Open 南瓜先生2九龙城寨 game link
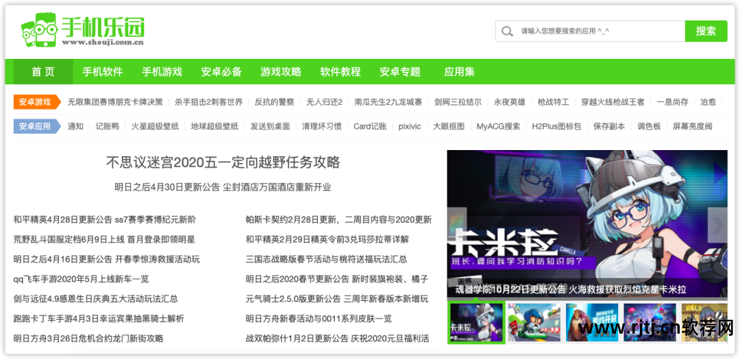Screen dimensions: 740x359 (388, 102)
